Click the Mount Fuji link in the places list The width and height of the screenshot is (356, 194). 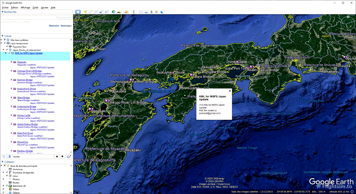[23, 142]
